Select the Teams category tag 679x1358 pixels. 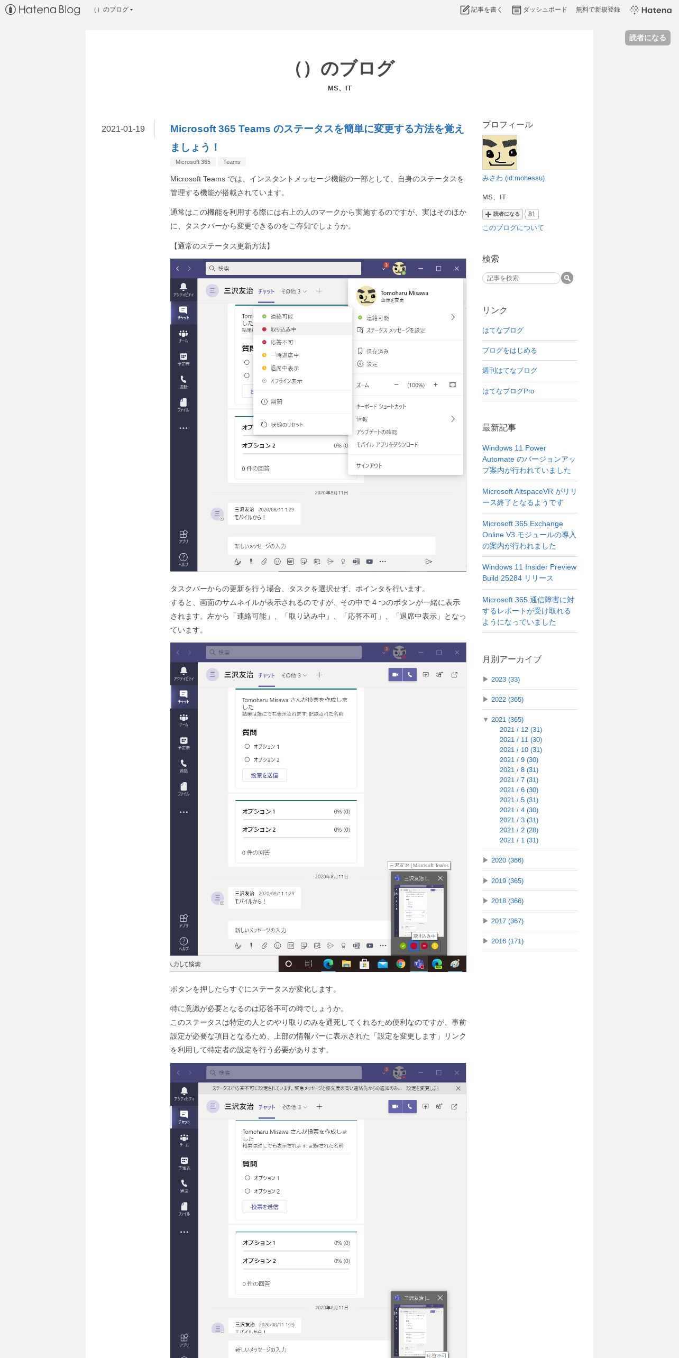point(232,162)
